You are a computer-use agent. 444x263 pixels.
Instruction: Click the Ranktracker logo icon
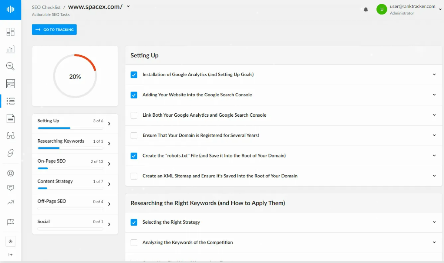coord(10,10)
